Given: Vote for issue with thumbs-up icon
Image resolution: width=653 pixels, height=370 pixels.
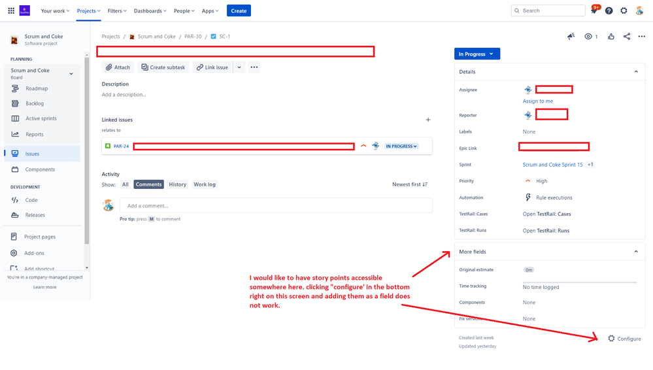Looking at the screenshot, I should 611,36.
